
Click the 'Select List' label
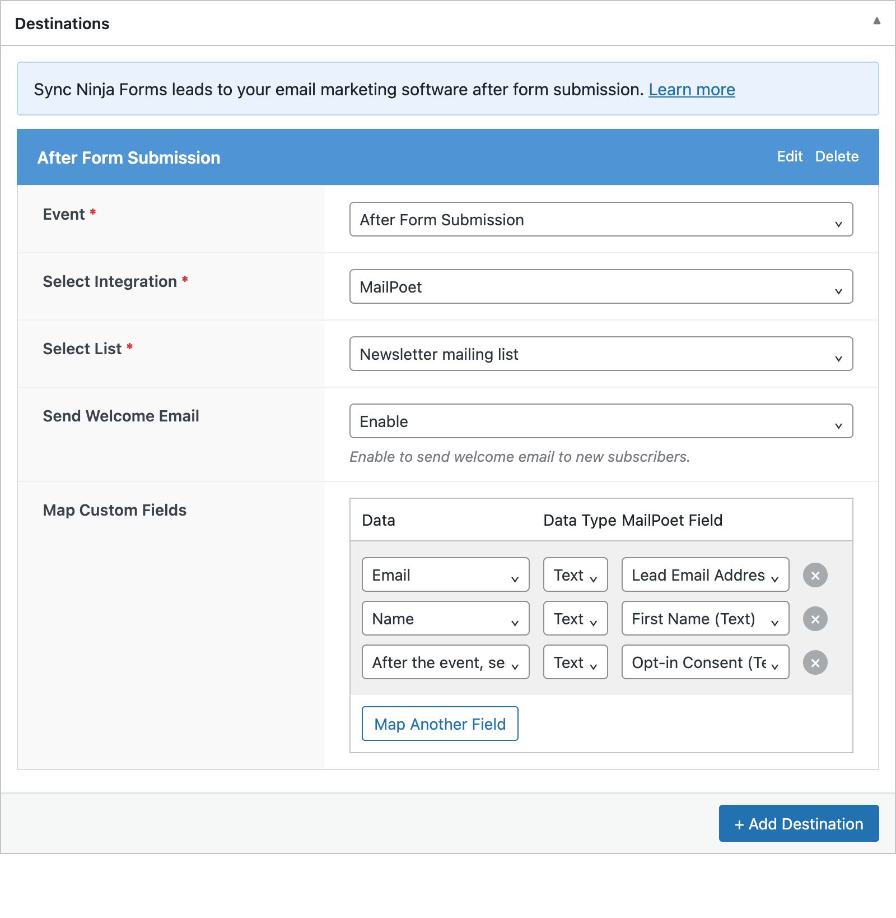pyautogui.click(x=82, y=349)
